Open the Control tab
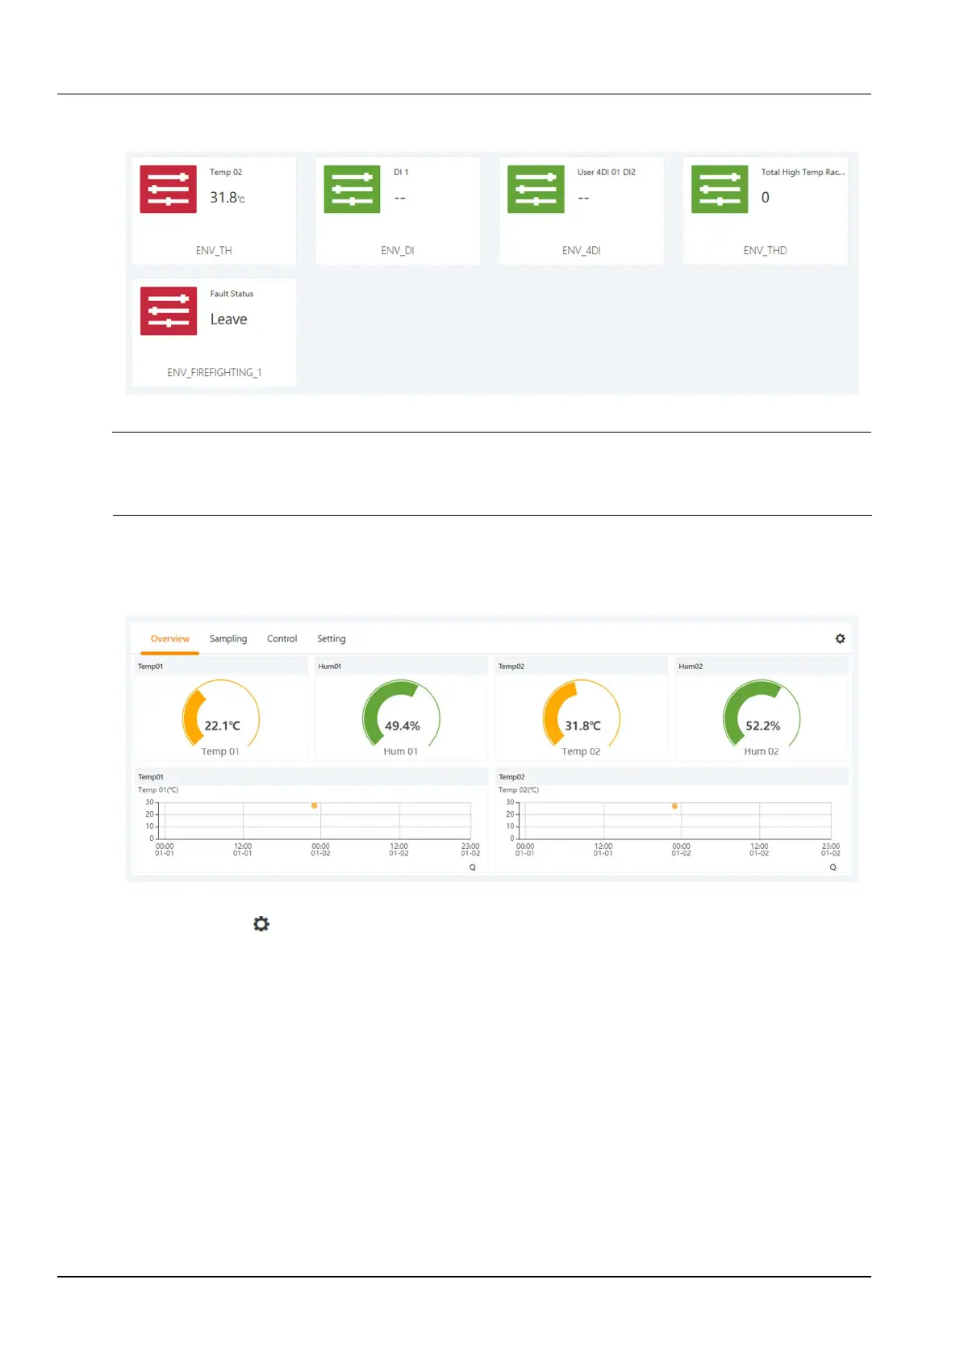This screenshot has height=1359, width=960. click(x=282, y=638)
